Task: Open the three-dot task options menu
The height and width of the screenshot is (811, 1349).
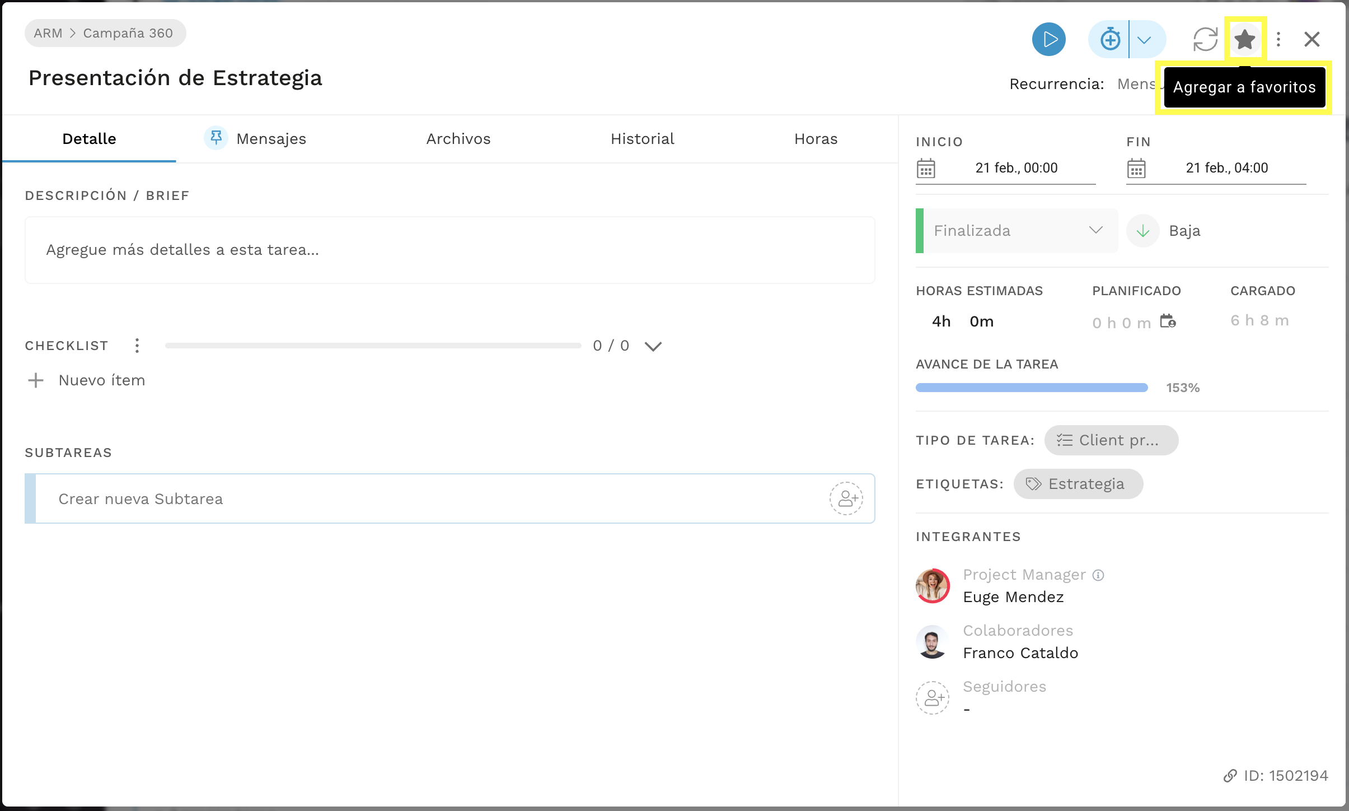Action: tap(1278, 39)
